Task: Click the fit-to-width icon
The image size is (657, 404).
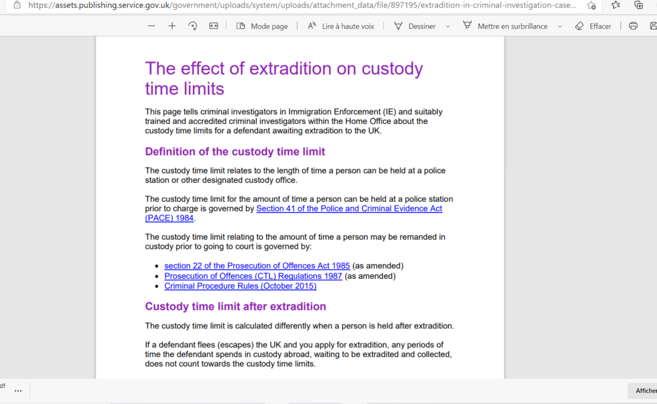Action: point(214,26)
